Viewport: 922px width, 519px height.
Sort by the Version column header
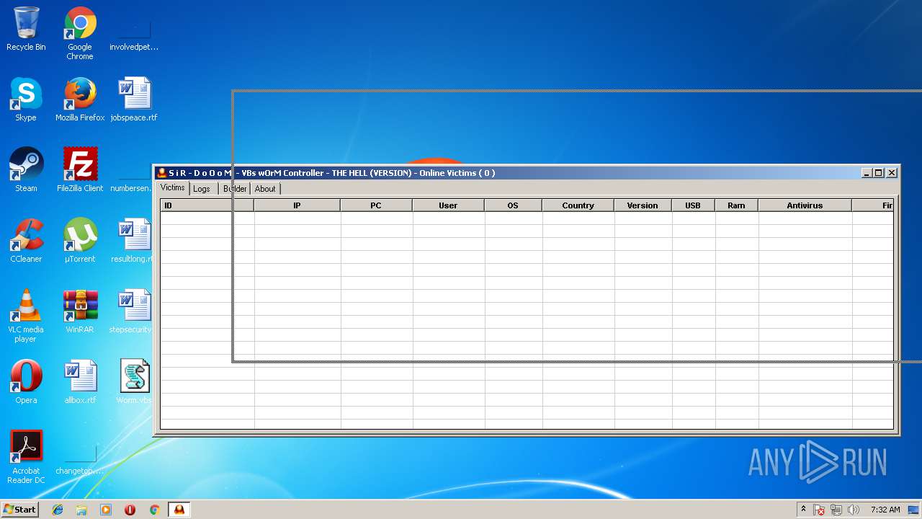pos(643,205)
